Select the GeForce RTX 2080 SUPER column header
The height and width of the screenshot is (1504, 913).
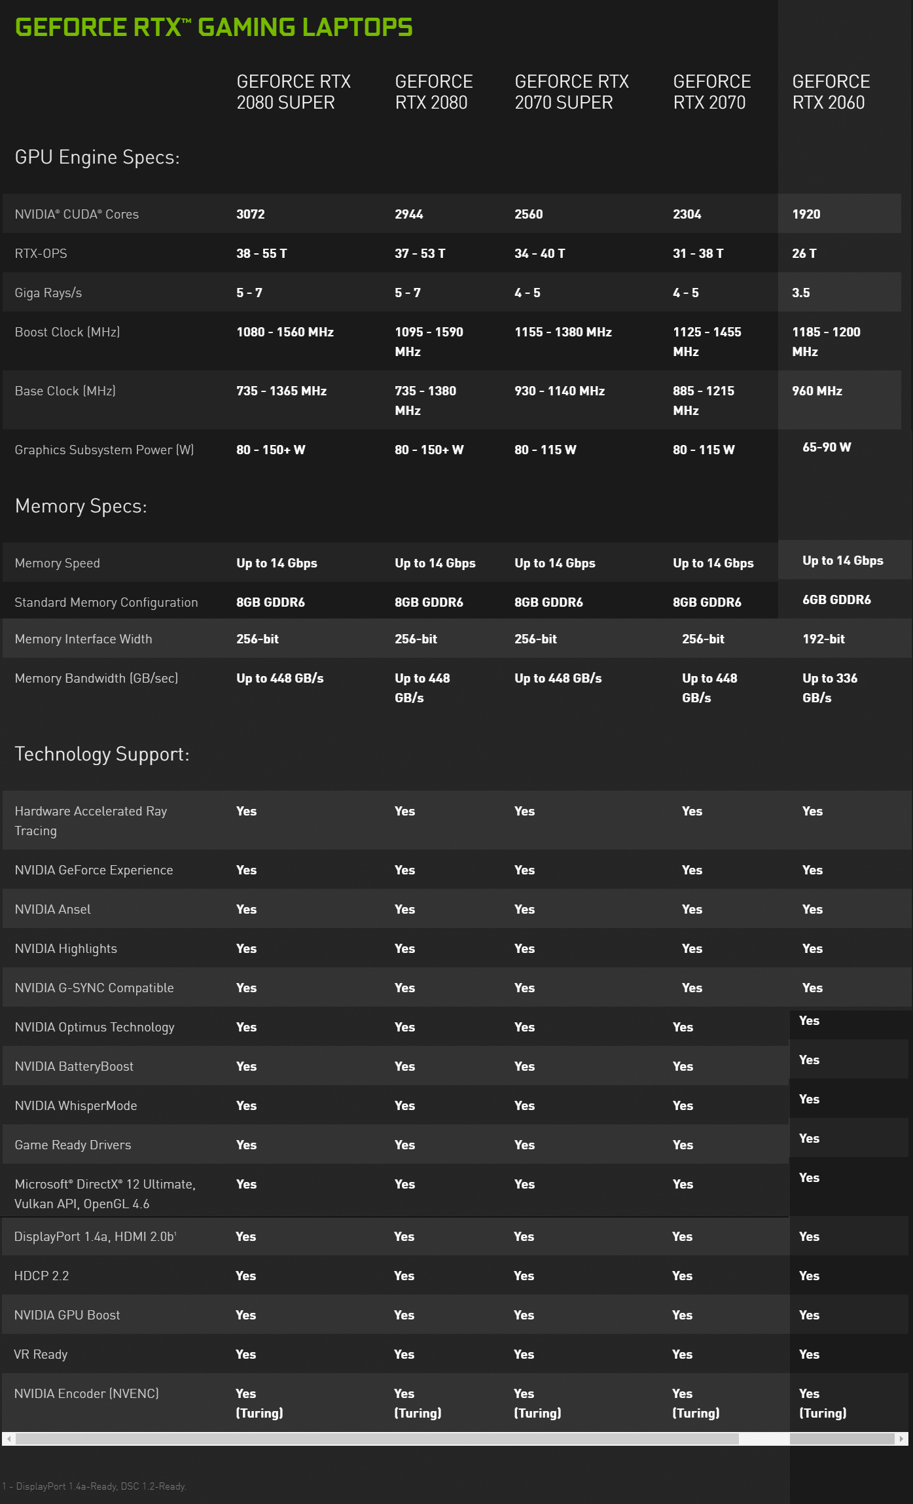coord(293,92)
